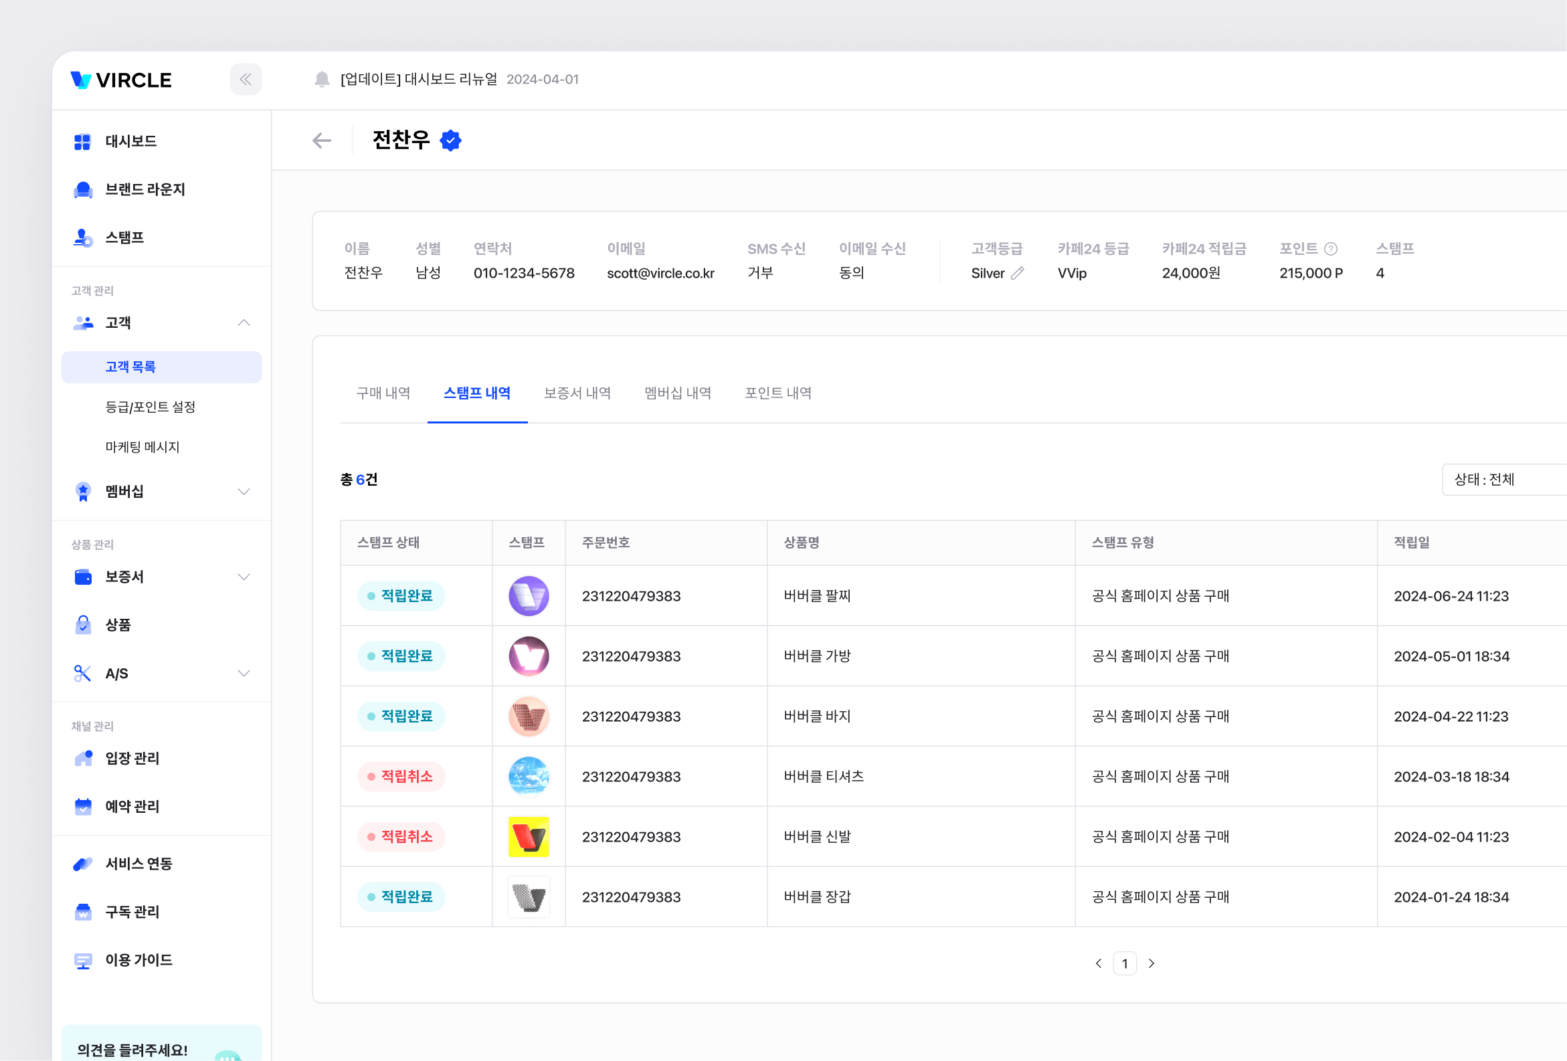Click the next page arrow in pagination
1567x1061 pixels.
1151,963
